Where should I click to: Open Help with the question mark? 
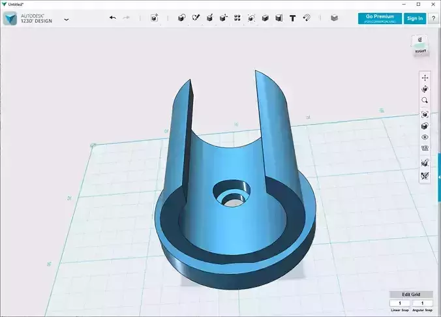coord(433,18)
